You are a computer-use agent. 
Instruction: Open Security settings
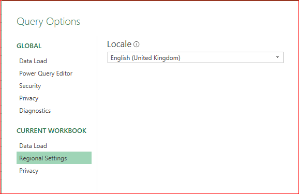click(x=30, y=86)
